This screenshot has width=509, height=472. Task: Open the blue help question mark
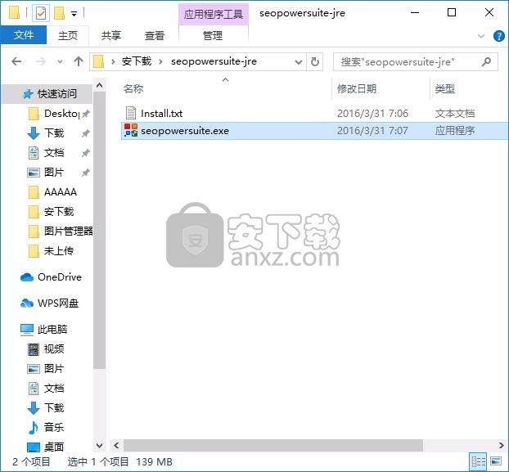click(498, 36)
